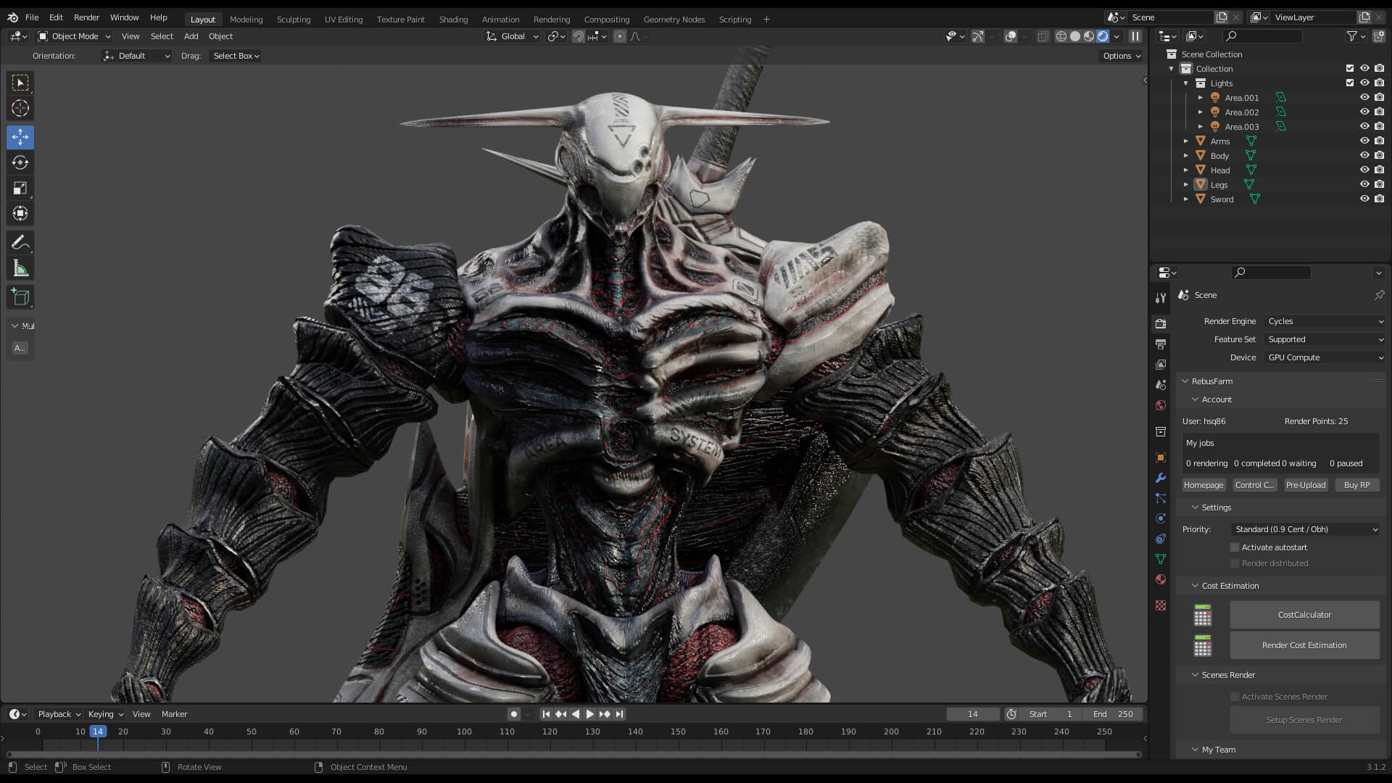This screenshot has height=783, width=1392.
Task: Hide the Area.002 light in viewport
Action: 1364,112
